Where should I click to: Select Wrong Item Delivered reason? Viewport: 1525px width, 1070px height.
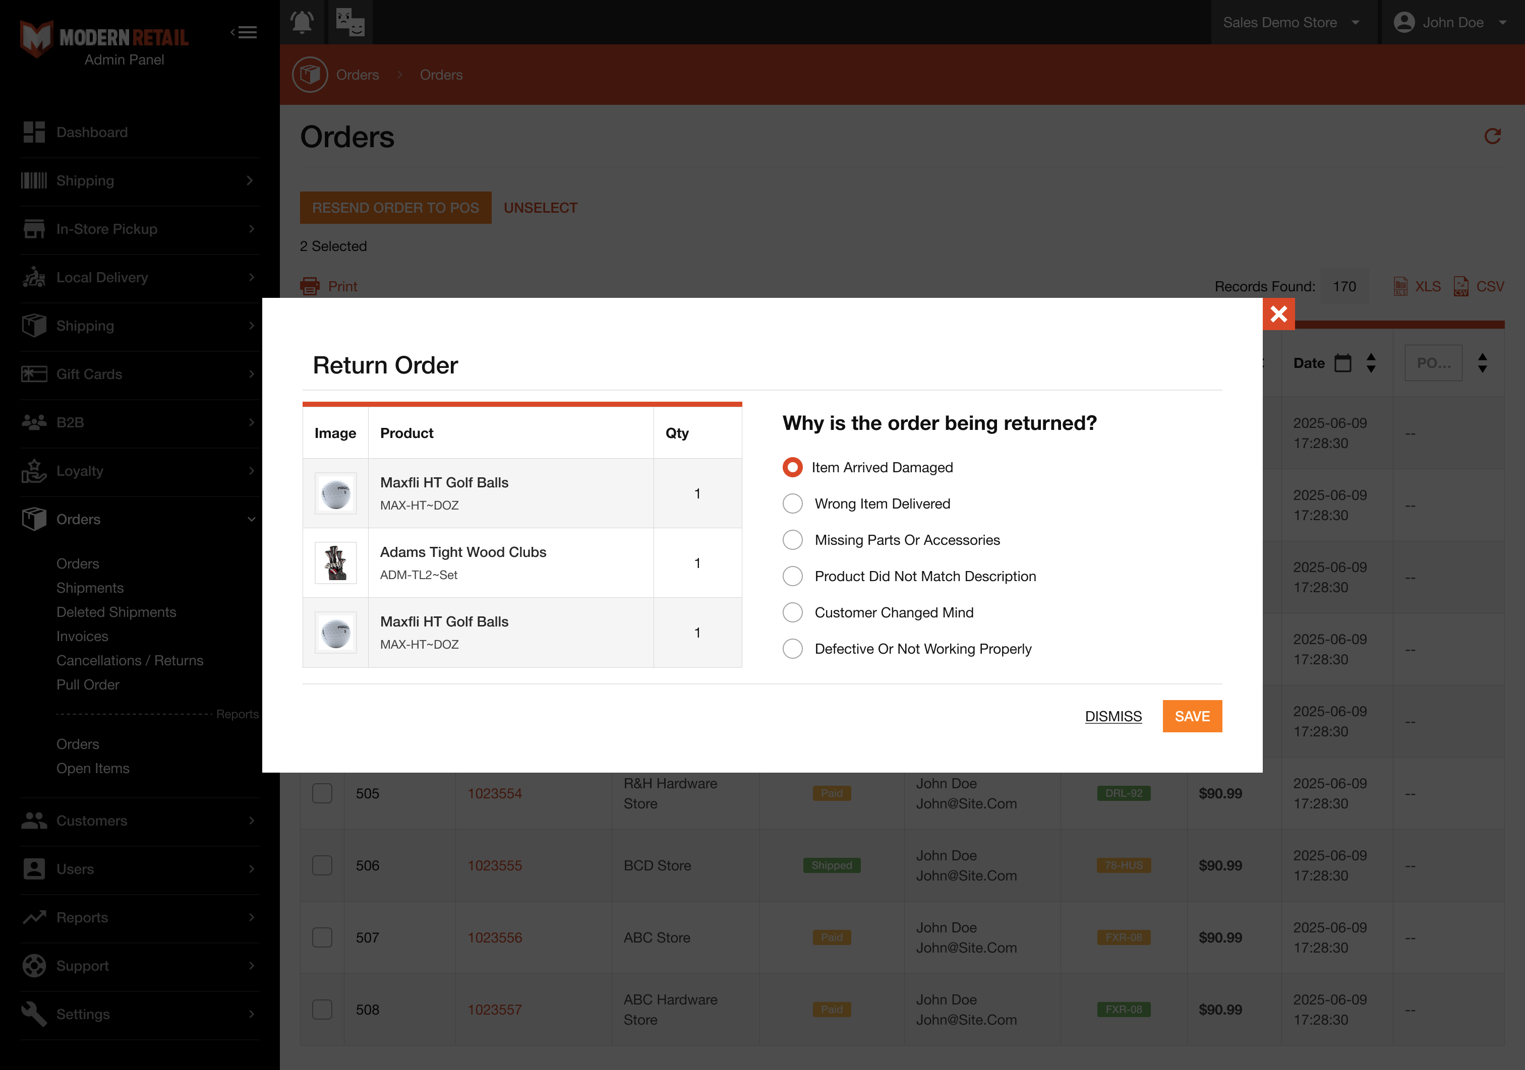coord(792,504)
